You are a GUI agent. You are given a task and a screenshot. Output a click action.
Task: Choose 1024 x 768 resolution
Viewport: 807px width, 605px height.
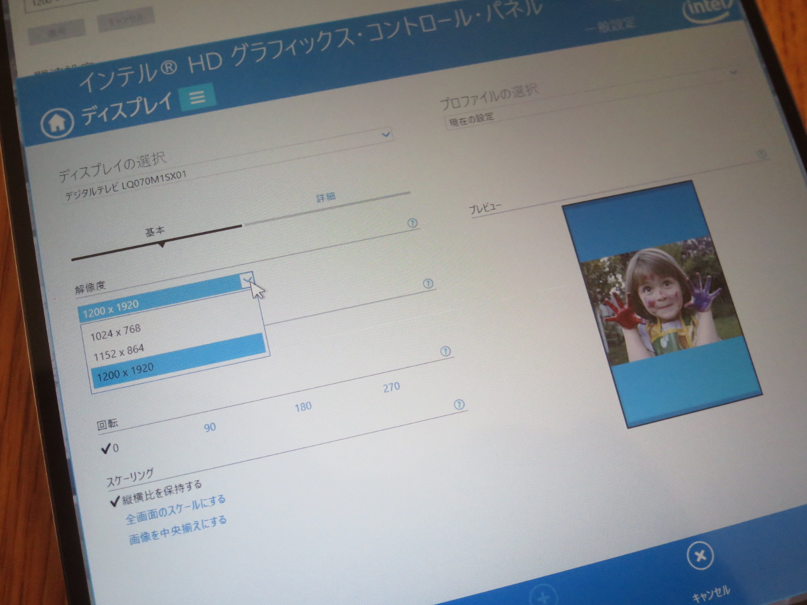pos(116,332)
